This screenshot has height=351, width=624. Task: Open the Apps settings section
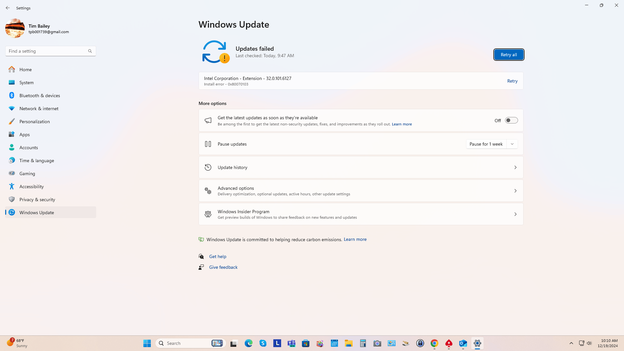tap(51, 135)
